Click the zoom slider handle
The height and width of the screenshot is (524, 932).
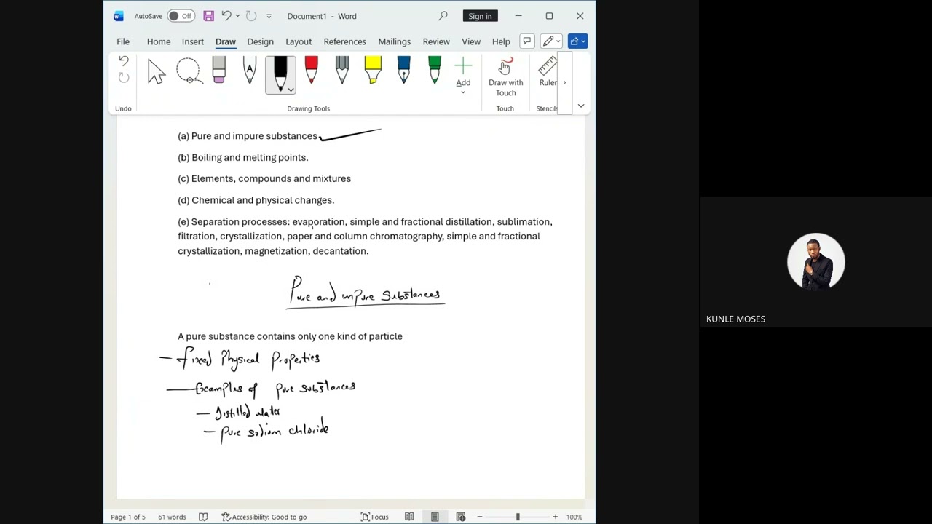(518, 517)
